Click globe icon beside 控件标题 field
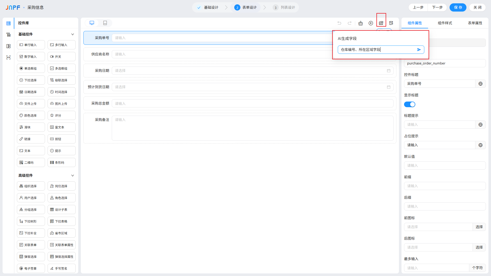 [x=481, y=84]
